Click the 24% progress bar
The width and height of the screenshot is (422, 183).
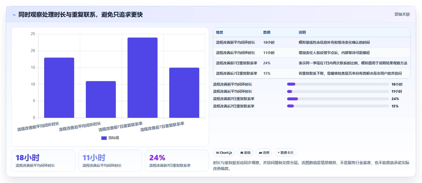(338, 99)
